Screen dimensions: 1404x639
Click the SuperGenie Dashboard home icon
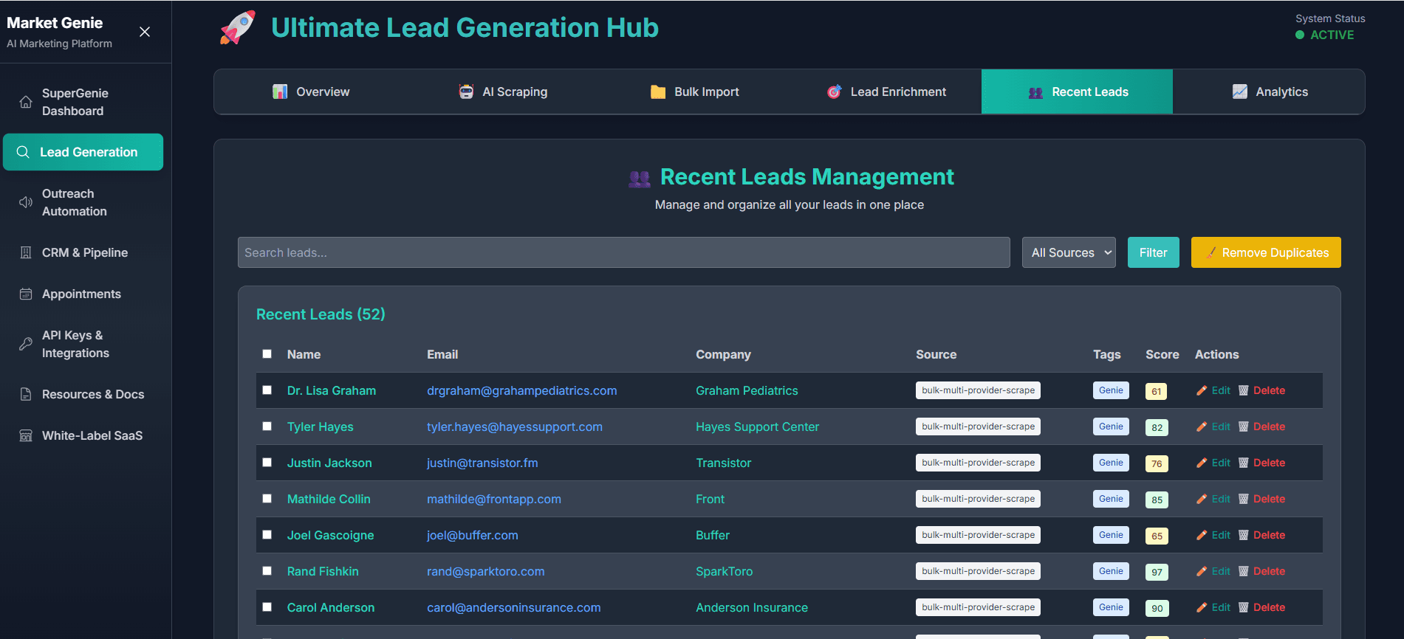[26, 102]
